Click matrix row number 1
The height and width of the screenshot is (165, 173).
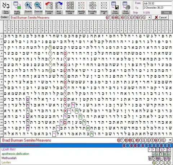(1, 36)
